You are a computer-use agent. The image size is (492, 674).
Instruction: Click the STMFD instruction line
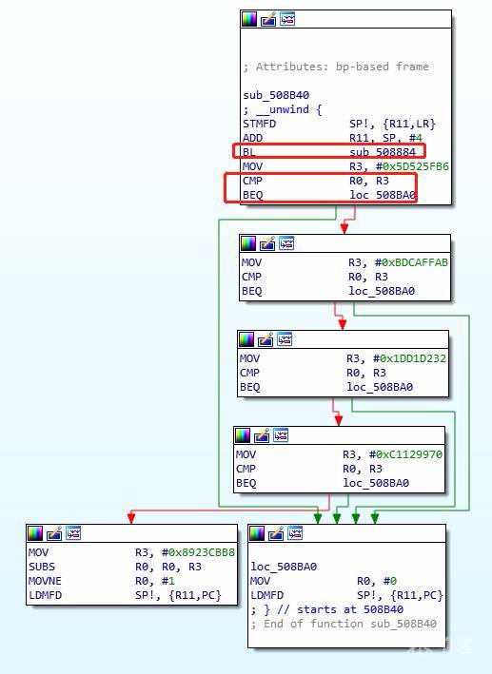[339, 124]
